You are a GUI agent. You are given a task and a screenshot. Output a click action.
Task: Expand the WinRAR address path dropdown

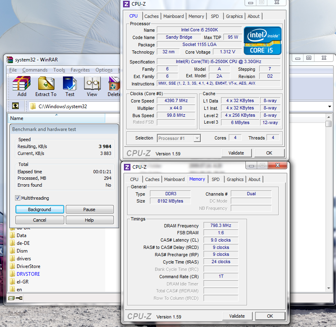(329, 107)
